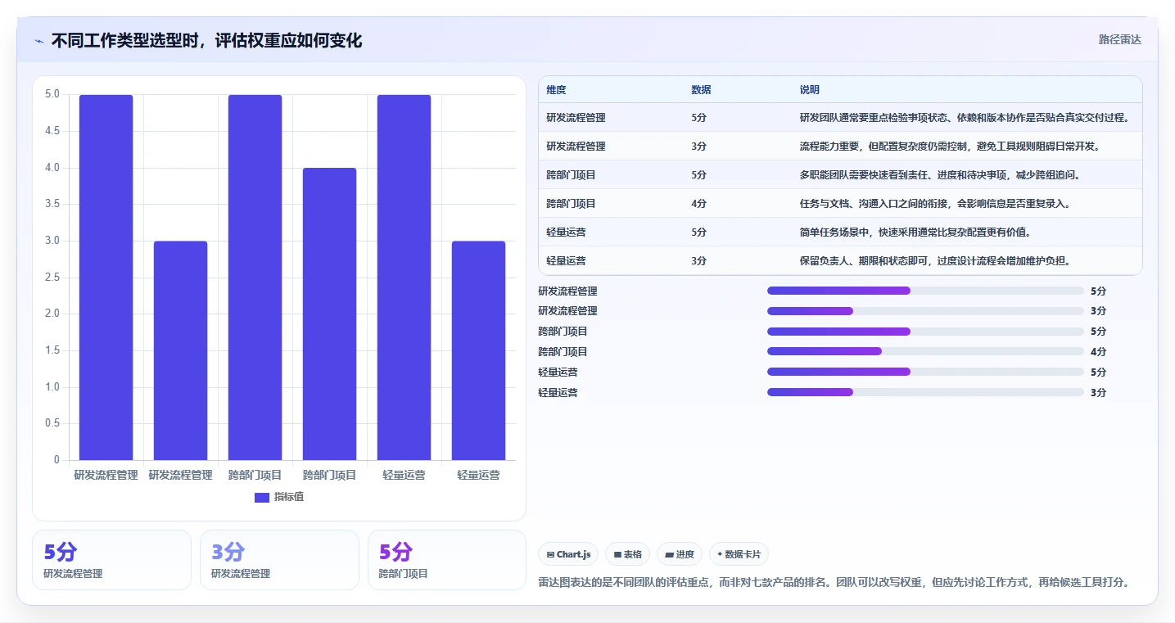Click the 轻量运营 3分 progress bar
The image size is (1175, 623).
[x=925, y=392]
